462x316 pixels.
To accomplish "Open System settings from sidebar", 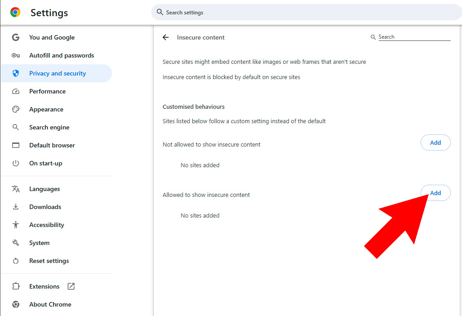I will pyautogui.click(x=39, y=243).
